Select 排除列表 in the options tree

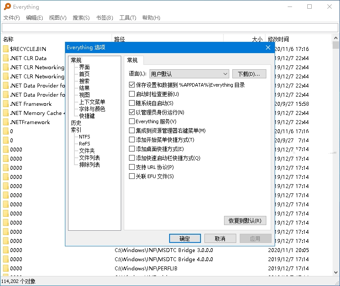coord(89,165)
